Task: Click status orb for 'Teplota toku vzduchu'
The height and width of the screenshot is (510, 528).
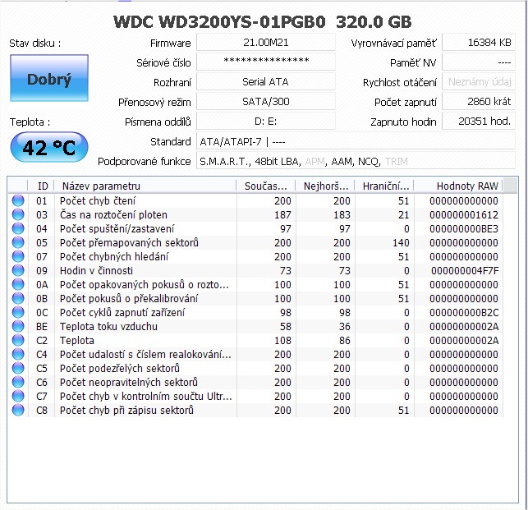Action: 18,326
